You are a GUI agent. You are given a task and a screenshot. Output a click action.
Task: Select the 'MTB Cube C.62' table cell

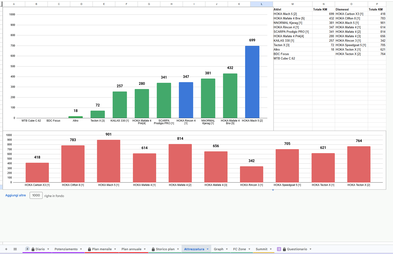293,58
